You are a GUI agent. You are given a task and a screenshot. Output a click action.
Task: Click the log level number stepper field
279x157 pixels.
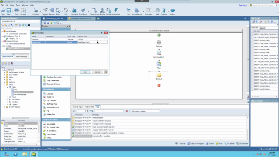click(82, 111)
